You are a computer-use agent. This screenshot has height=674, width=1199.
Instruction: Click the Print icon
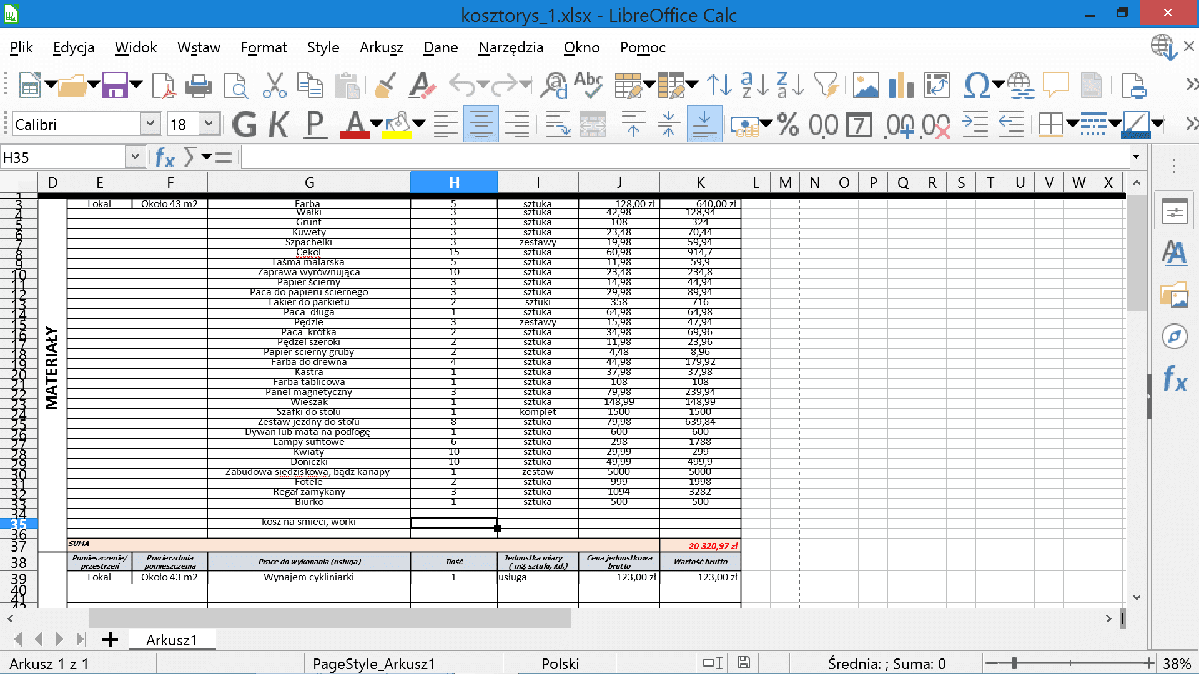tap(199, 85)
